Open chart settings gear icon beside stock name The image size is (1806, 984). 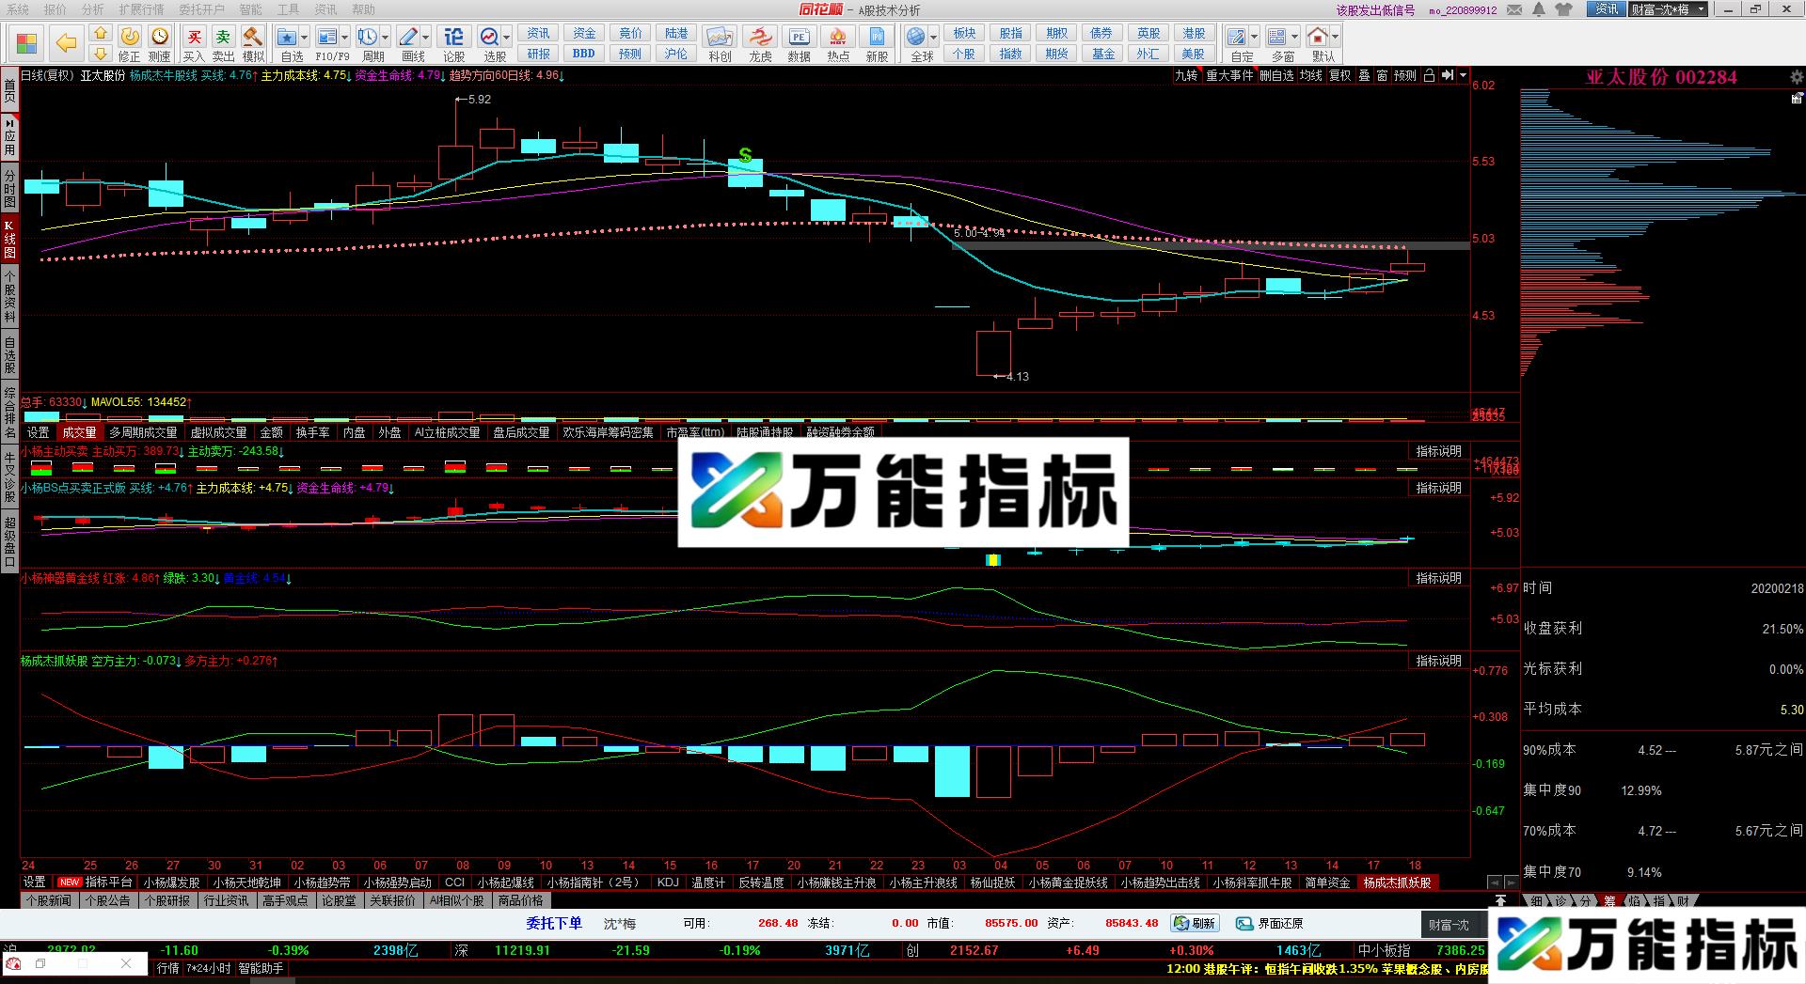tap(1798, 77)
